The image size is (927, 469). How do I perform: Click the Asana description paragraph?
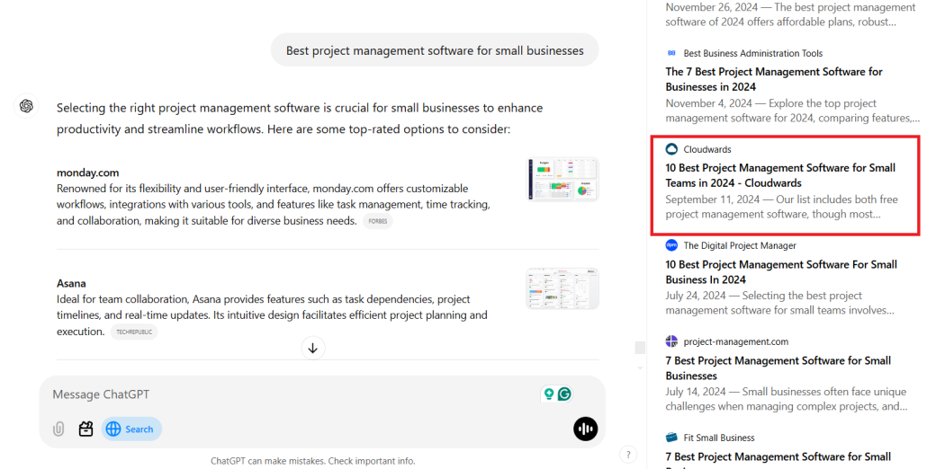[x=272, y=315]
